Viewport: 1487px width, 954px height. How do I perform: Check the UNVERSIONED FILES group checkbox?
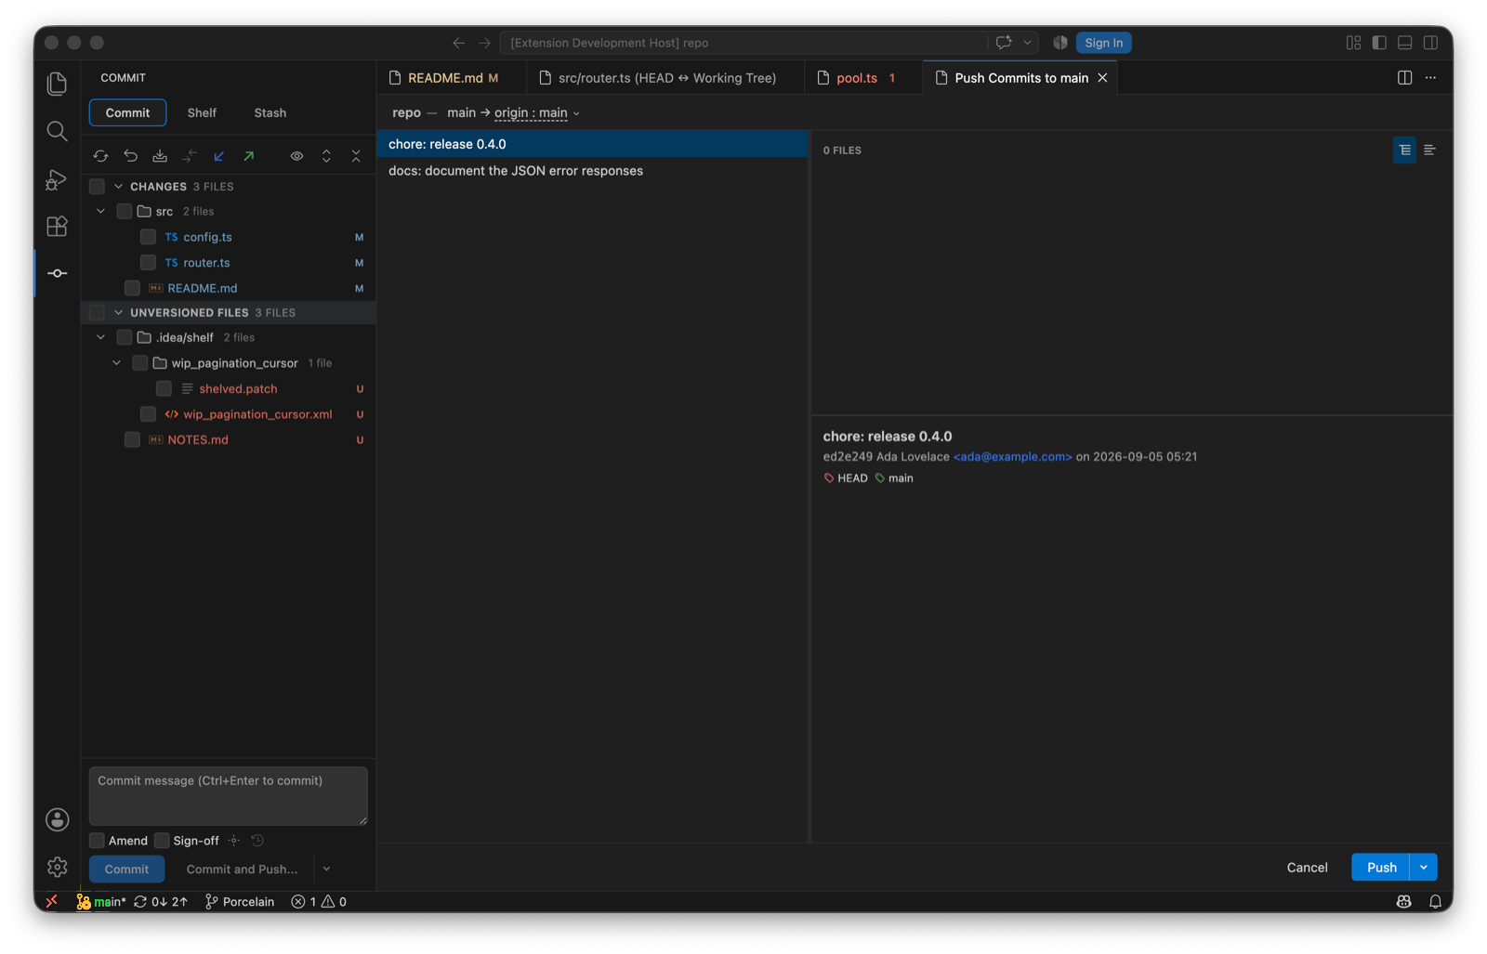pos(97,313)
